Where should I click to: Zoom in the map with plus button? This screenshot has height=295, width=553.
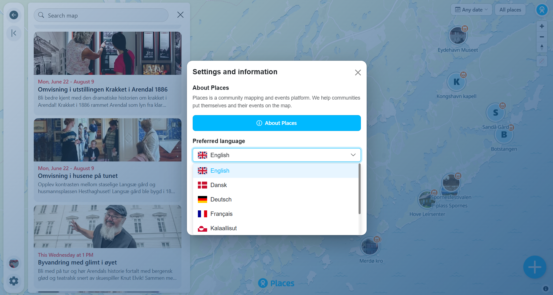coord(542,26)
